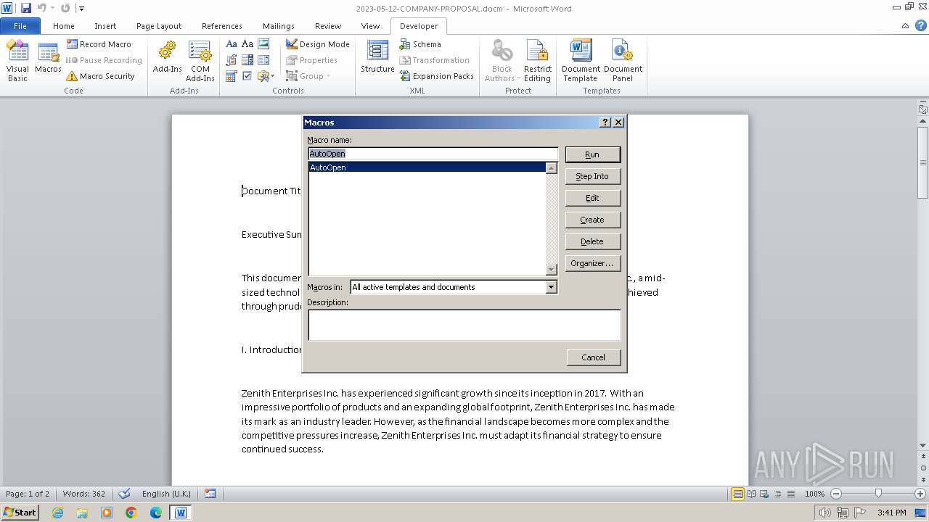Click the Schema button
This screenshot has width=929, height=522.
[x=420, y=44]
